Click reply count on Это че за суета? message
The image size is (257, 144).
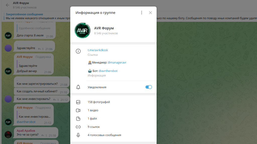44,135
